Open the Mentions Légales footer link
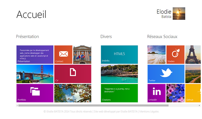The image size is (202, 119). (149, 111)
